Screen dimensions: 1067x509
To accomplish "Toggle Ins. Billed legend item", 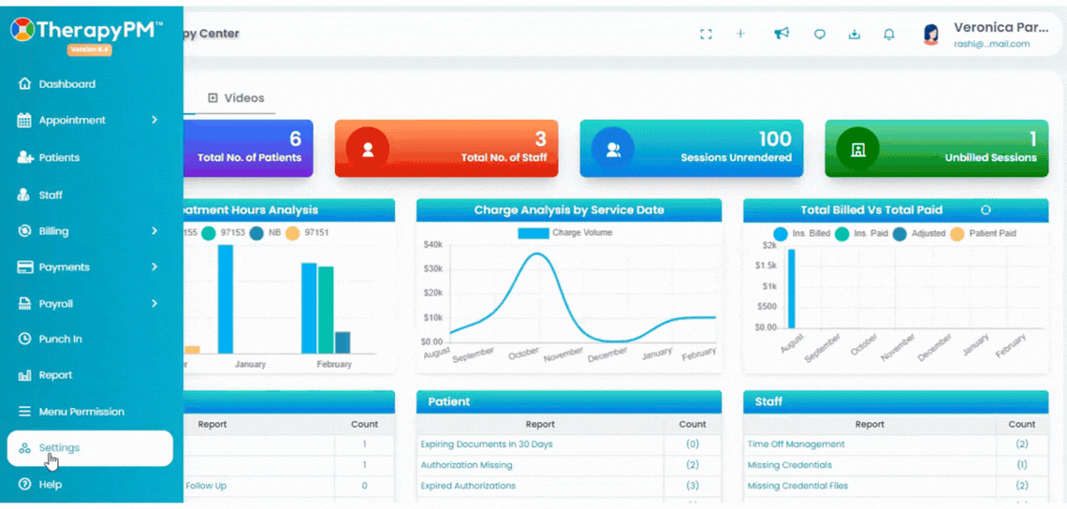I will coord(801,233).
